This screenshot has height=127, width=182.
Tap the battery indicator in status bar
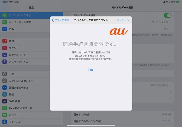click(177, 2)
